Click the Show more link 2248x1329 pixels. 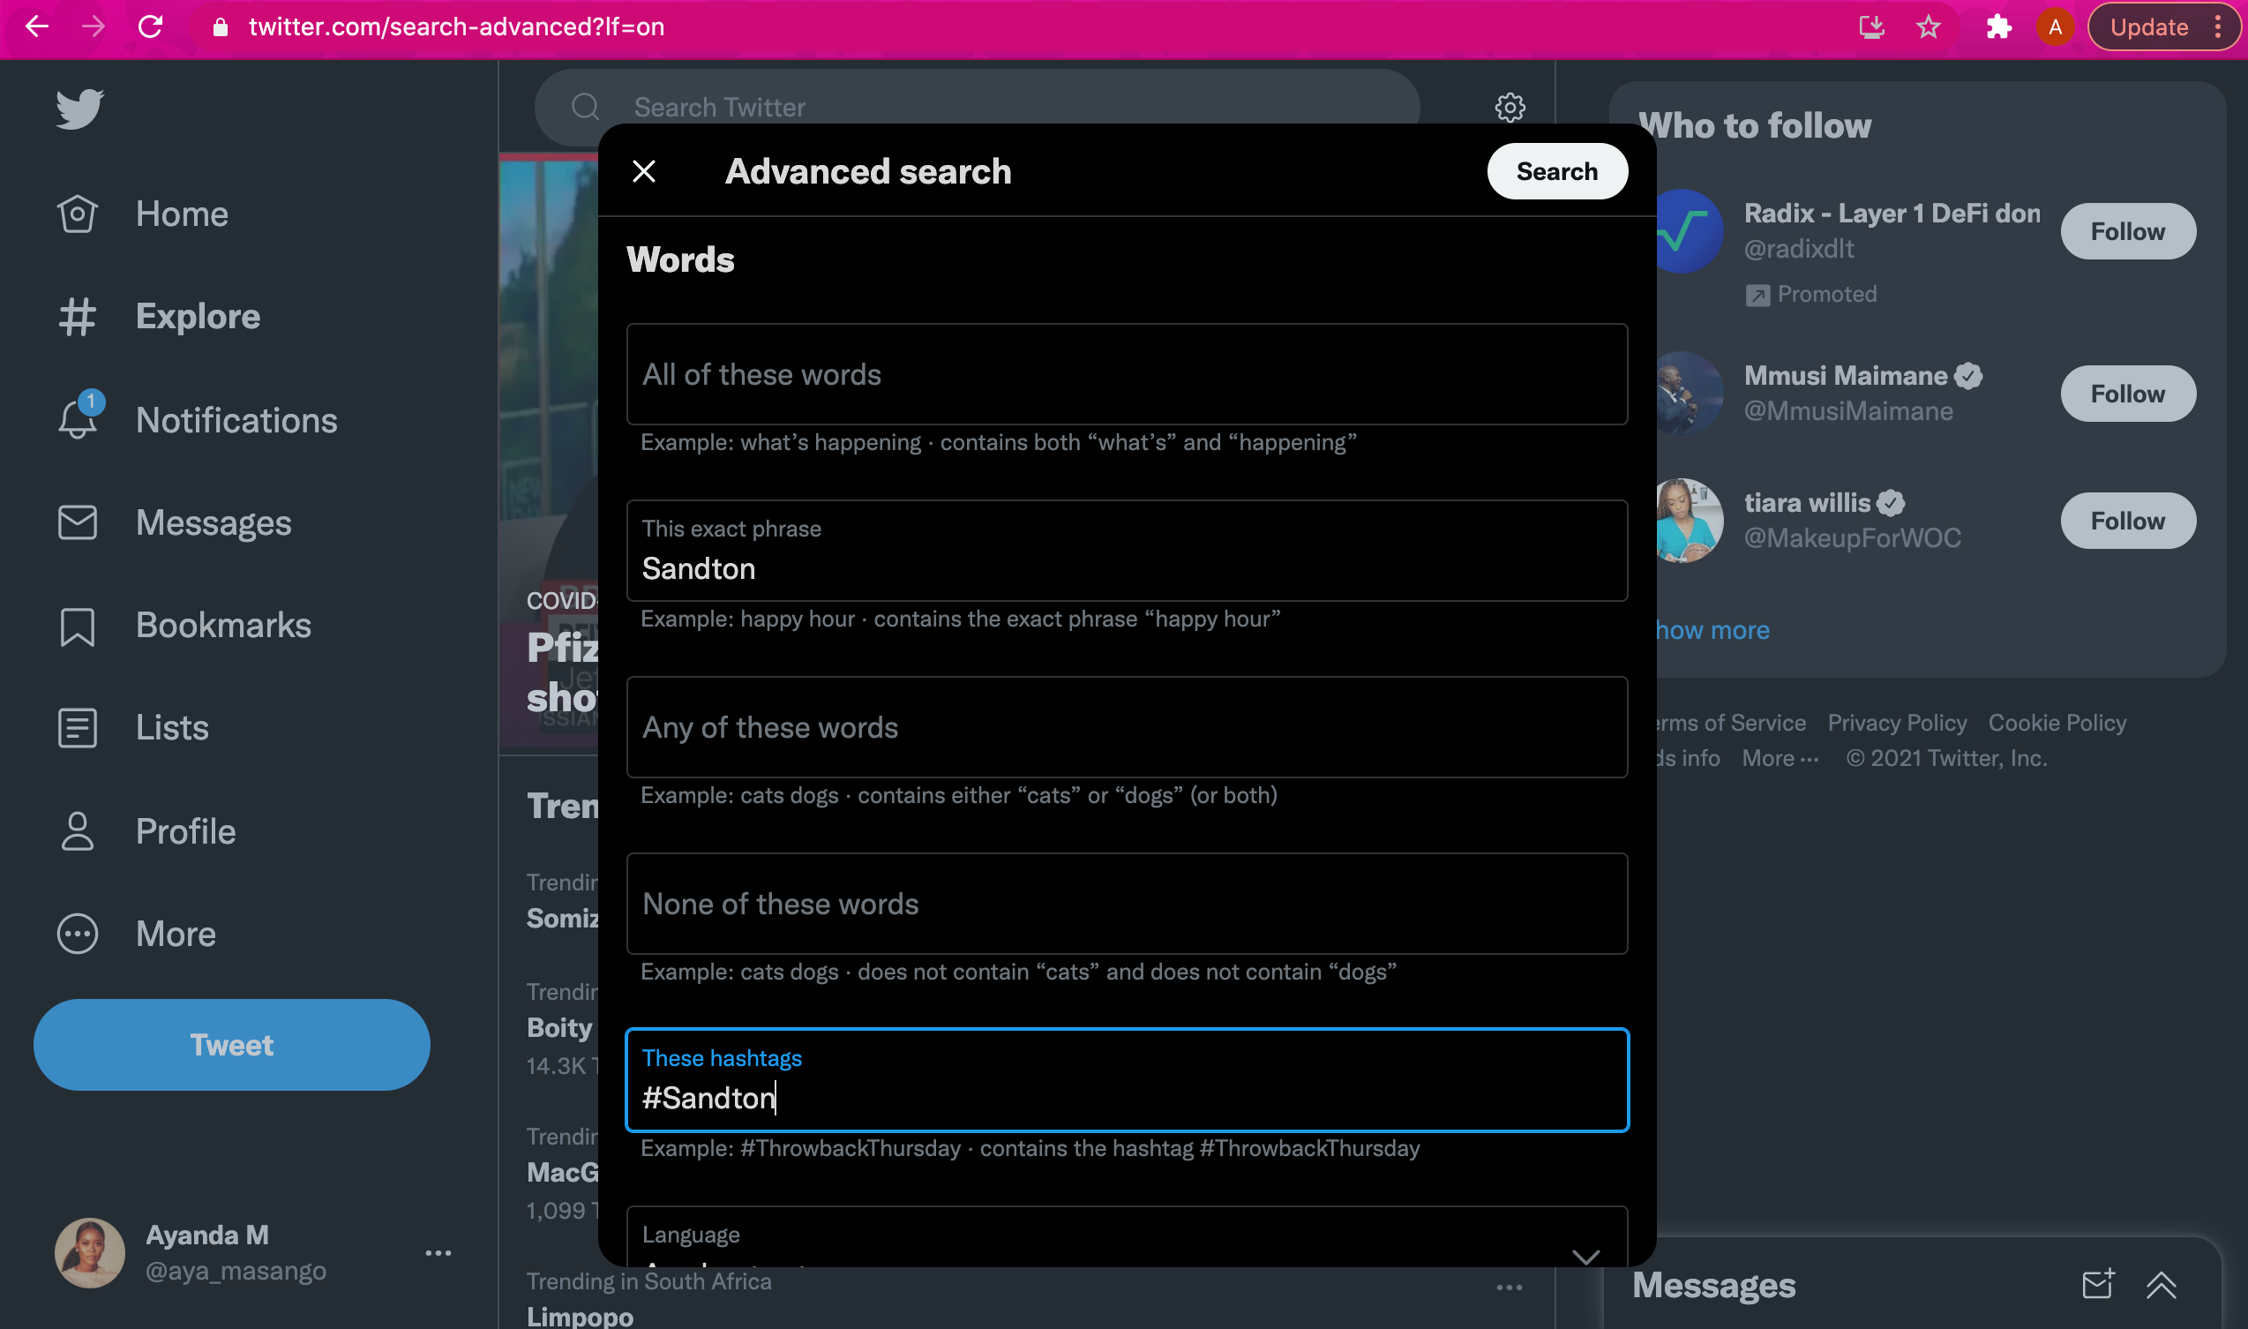[1712, 630]
